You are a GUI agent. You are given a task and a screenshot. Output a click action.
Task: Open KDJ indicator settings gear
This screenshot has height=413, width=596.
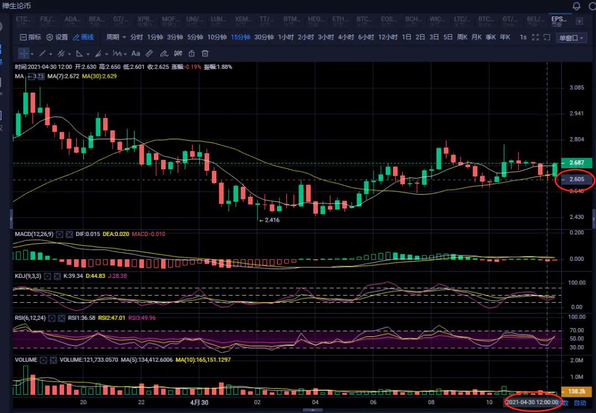coord(47,276)
